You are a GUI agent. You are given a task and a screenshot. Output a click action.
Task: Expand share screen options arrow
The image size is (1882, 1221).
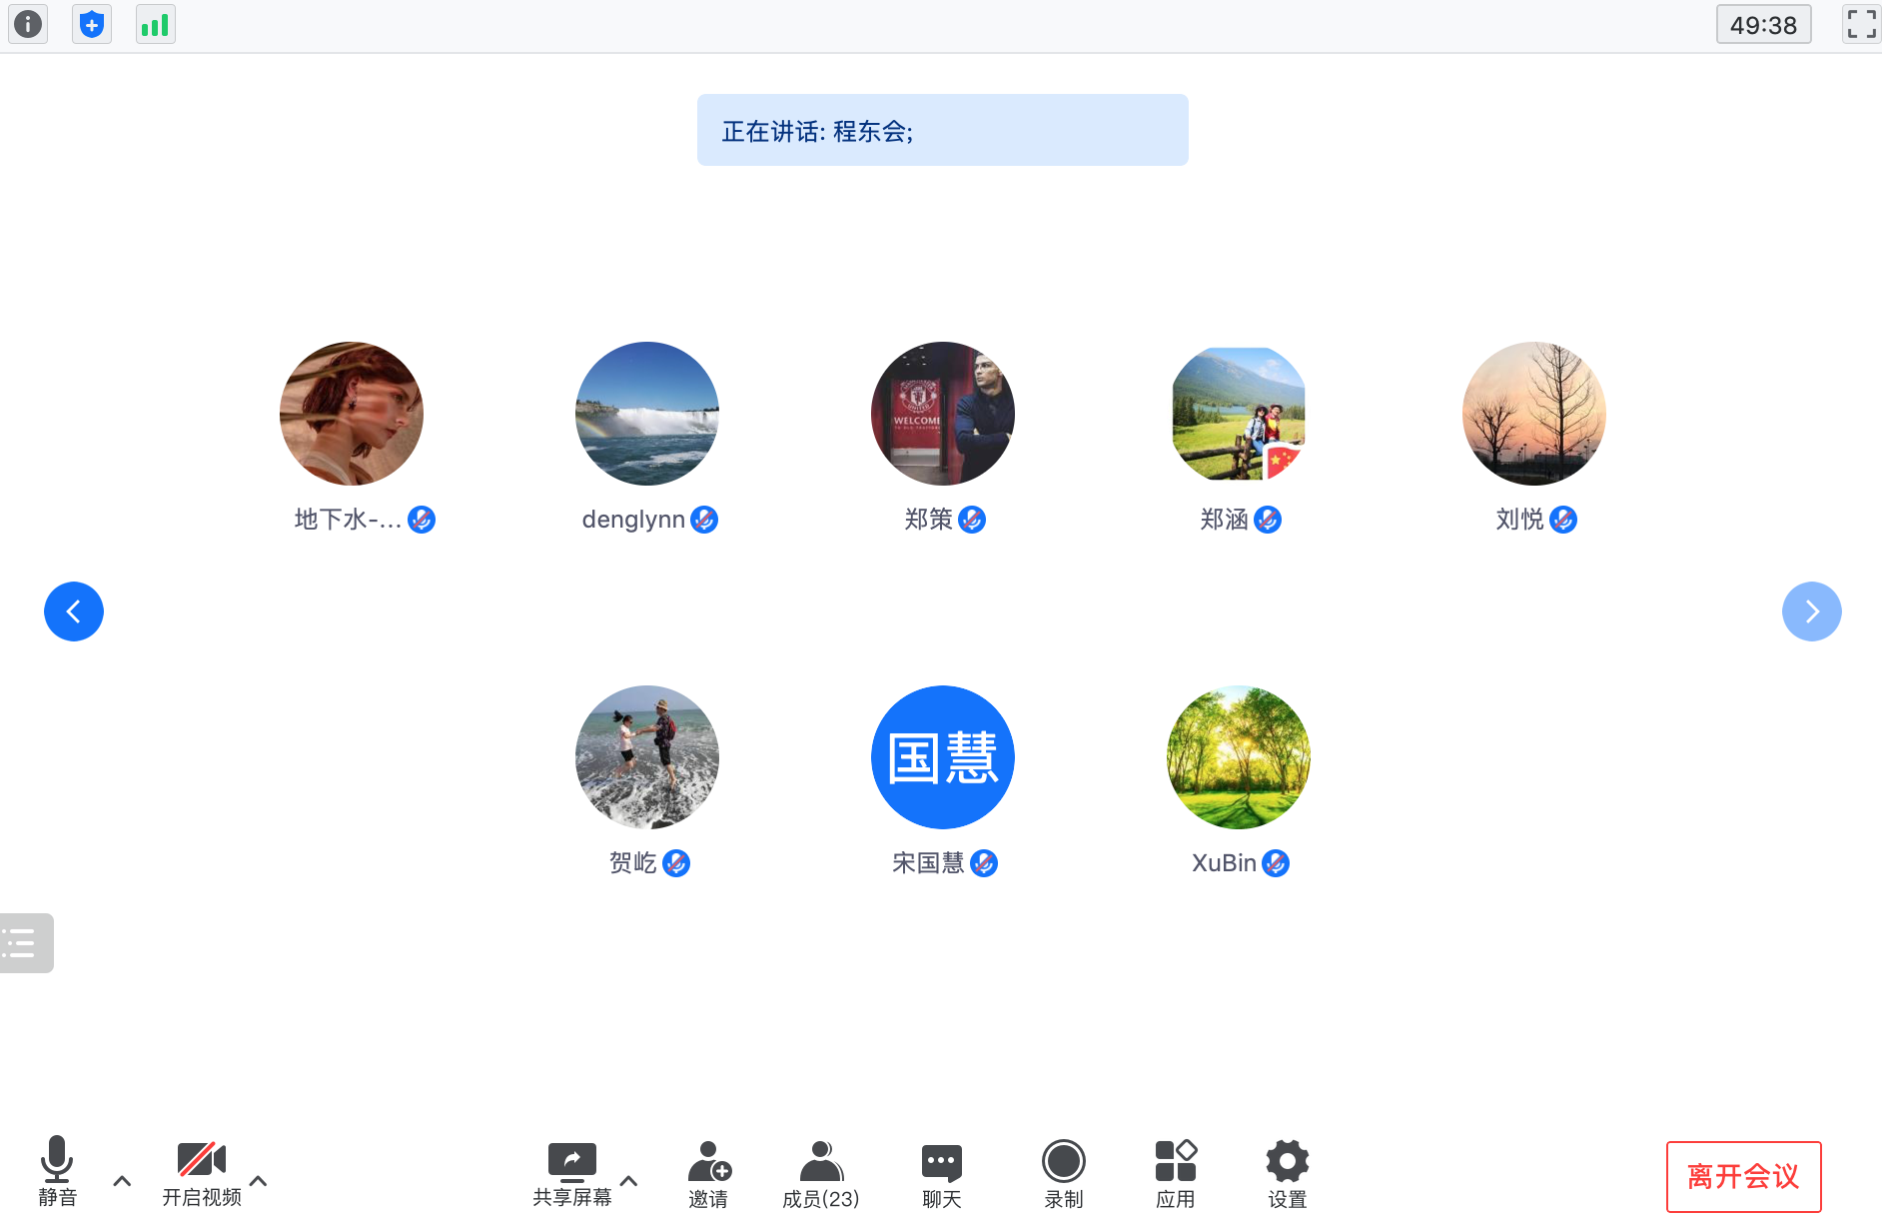pos(629,1181)
